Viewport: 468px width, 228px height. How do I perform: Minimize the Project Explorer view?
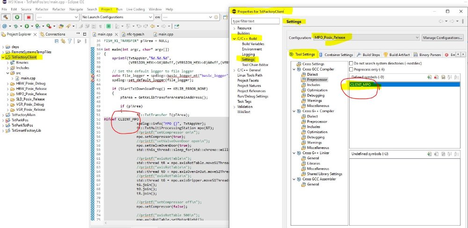(x=78, y=34)
